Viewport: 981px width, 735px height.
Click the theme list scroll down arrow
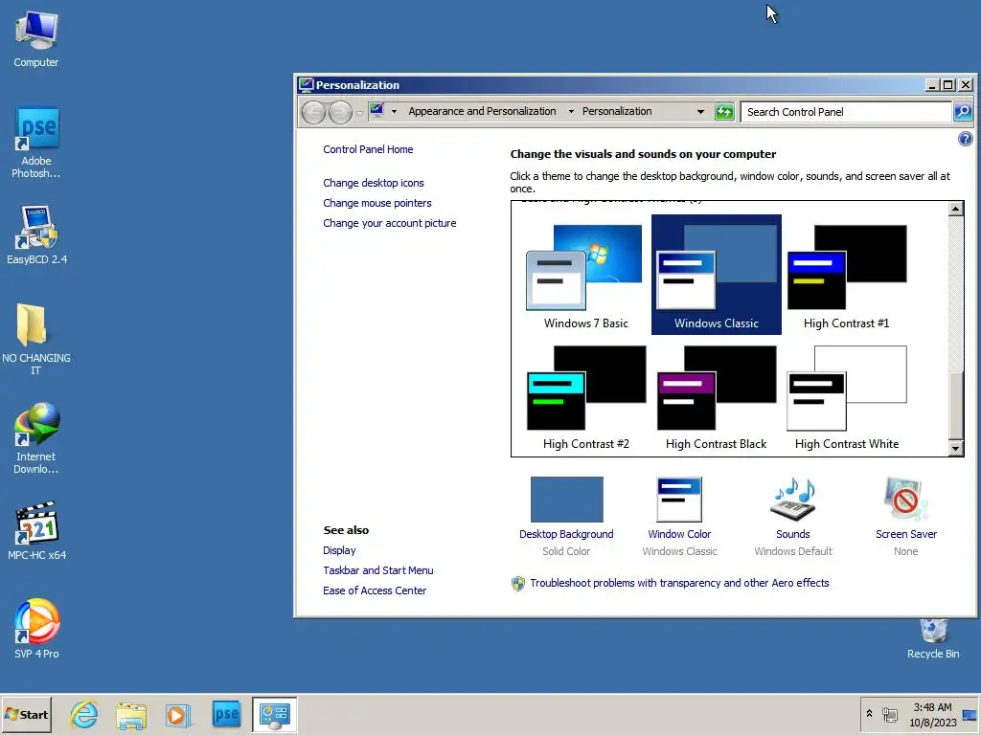955,448
